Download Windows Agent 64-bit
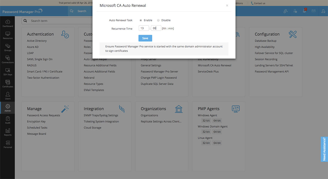This screenshot has width=328, height=179. click(217, 121)
